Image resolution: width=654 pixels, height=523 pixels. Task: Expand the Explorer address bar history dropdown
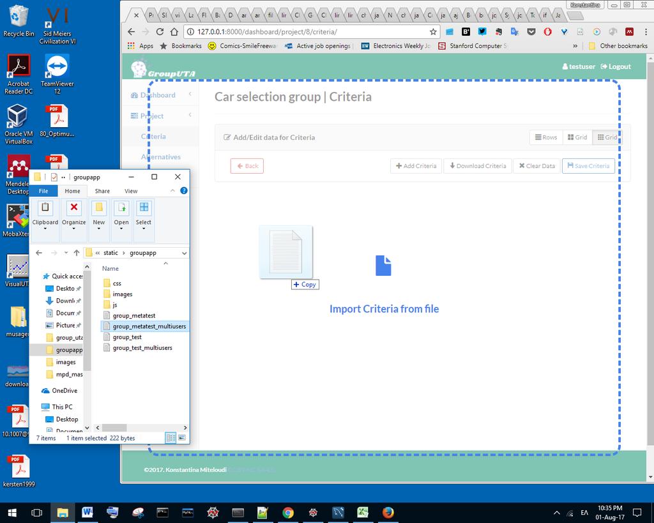coord(185,253)
